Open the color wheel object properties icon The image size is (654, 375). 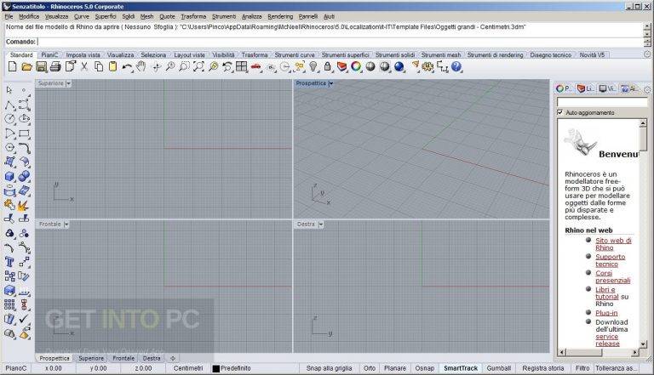[x=356, y=66]
